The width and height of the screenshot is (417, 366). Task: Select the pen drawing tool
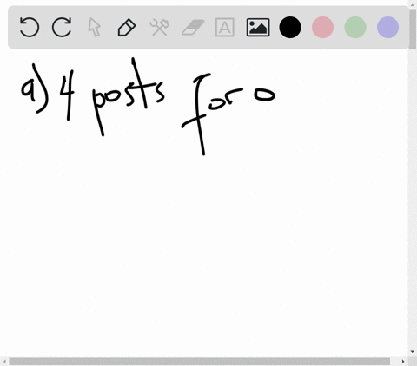tap(127, 27)
